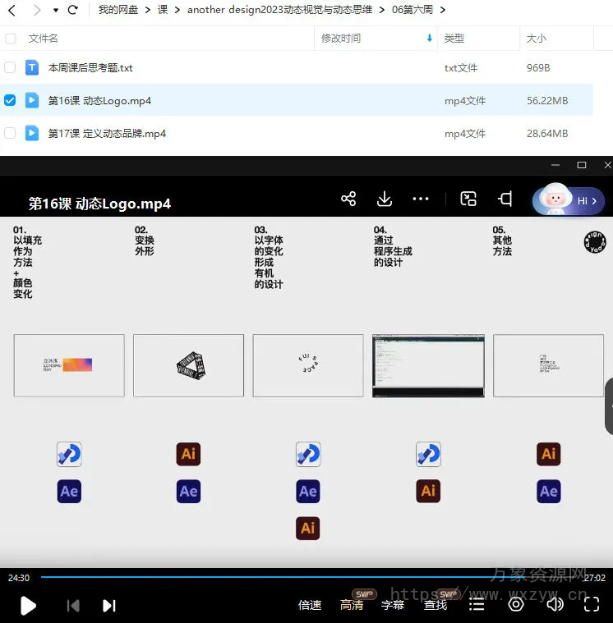613x623 pixels.
Task: Open the playlist icon in the player bar
Action: pos(477,604)
